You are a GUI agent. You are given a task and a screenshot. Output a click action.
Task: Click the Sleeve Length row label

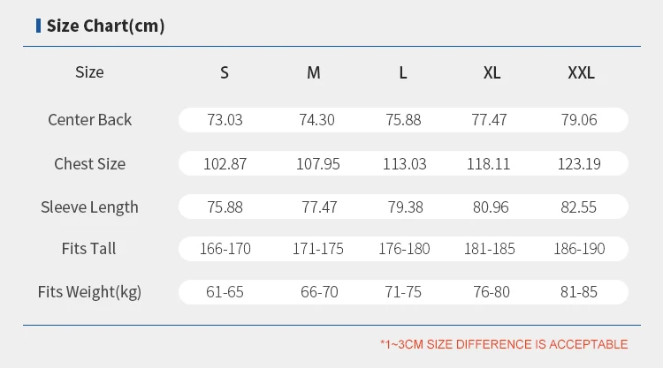point(89,207)
